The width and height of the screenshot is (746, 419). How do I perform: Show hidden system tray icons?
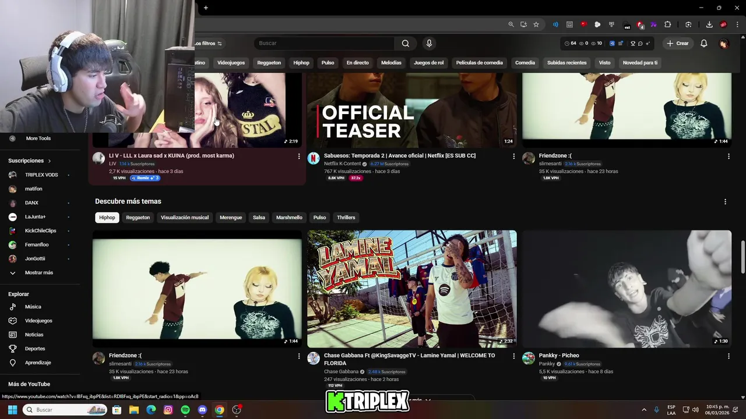644,410
